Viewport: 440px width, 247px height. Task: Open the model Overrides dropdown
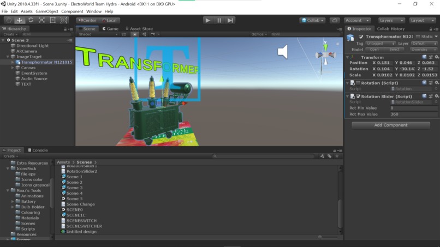(424, 50)
